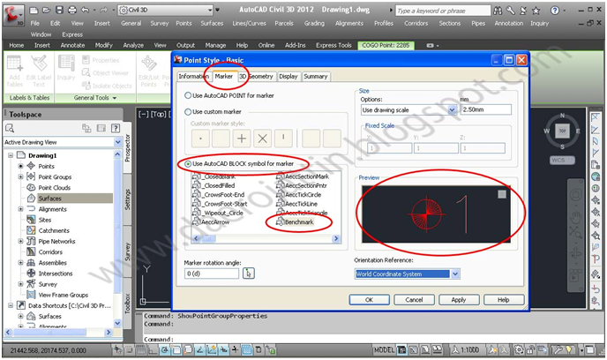Click the 2.50mm size input field

[x=486, y=109]
